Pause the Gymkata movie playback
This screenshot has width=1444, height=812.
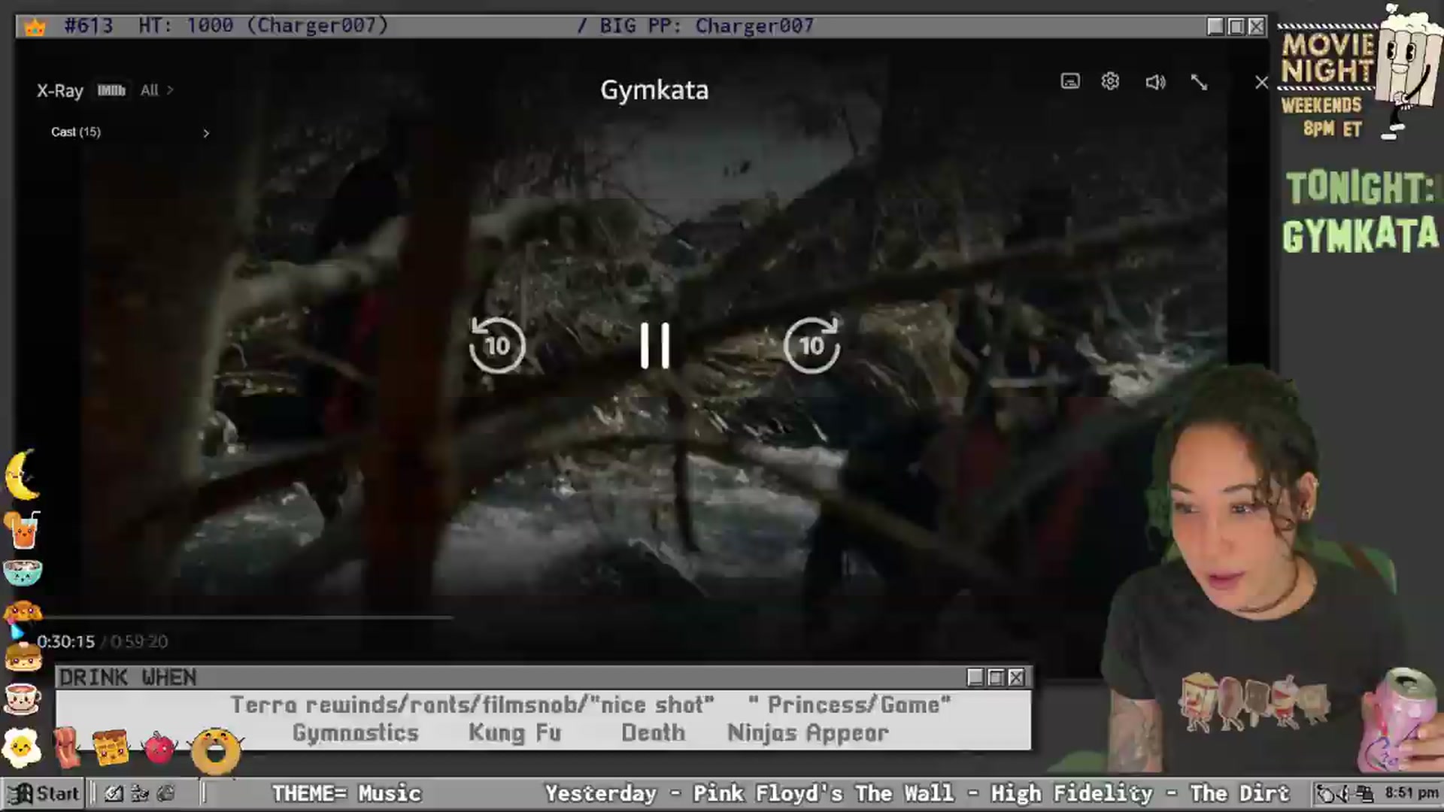click(654, 346)
